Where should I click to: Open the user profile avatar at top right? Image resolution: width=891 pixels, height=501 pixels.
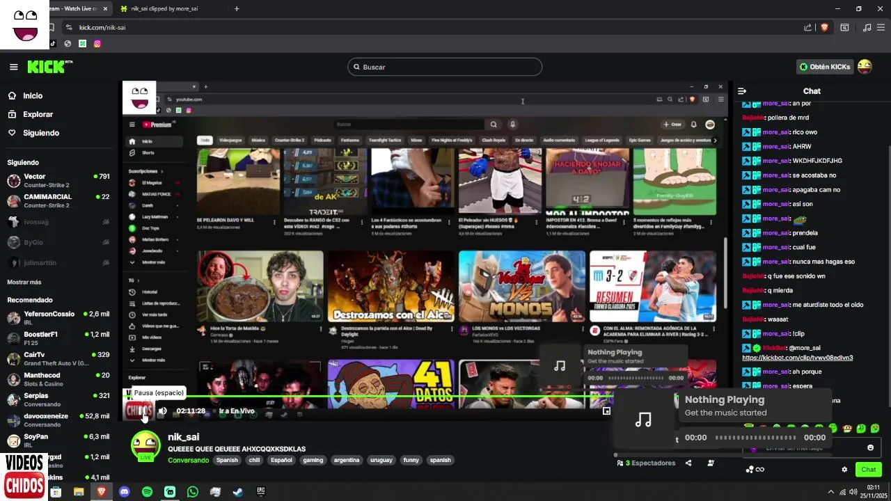pos(865,67)
